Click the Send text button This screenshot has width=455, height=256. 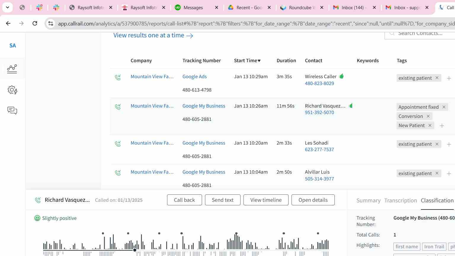(222, 200)
